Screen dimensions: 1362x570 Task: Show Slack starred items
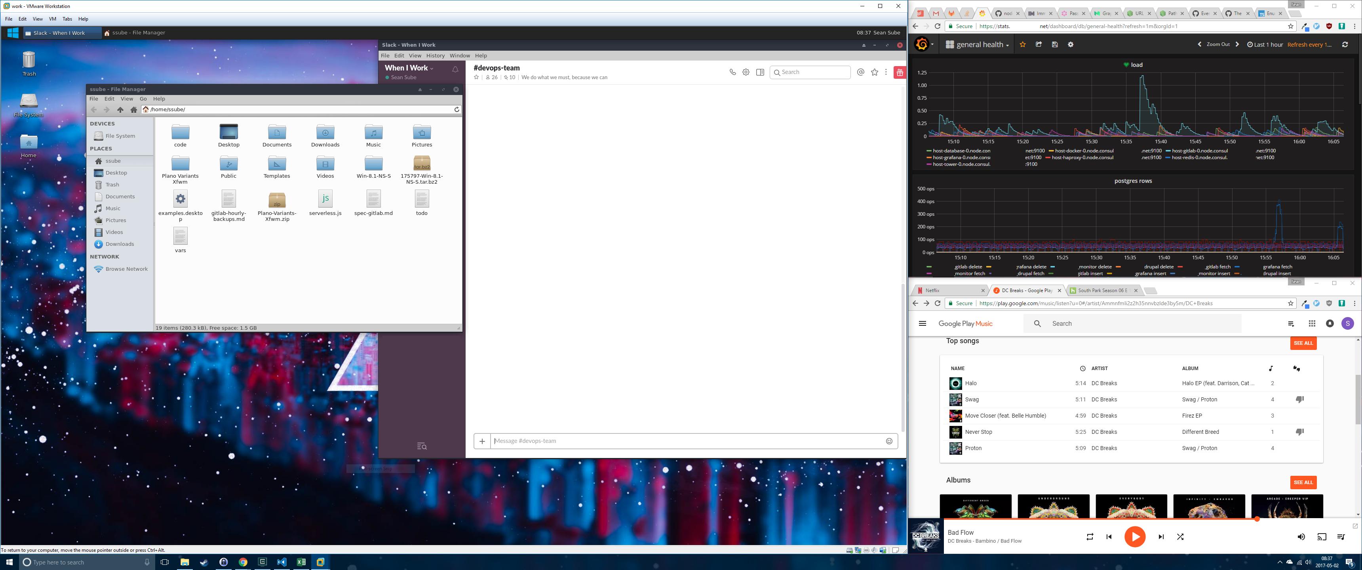pyautogui.click(x=875, y=72)
